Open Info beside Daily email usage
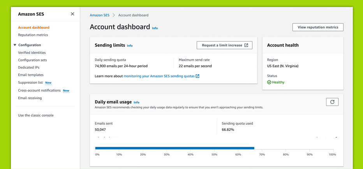This screenshot has height=169, width=363. click(x=136, y=102)
